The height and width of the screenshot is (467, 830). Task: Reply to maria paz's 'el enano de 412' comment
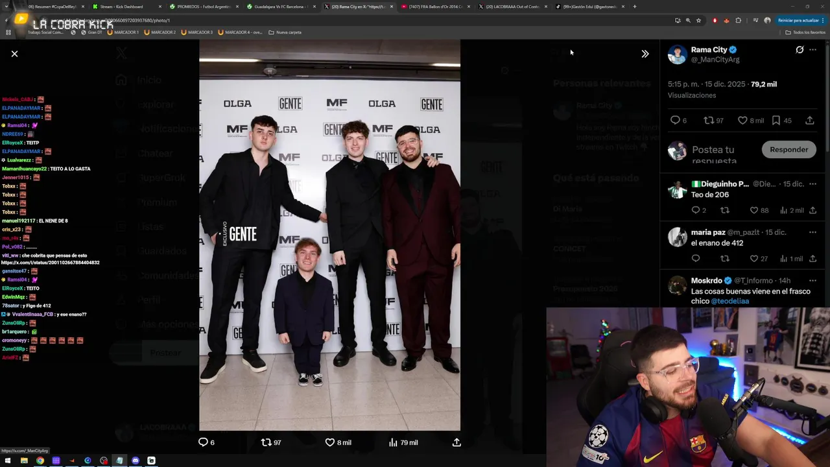tap(696, 259)
